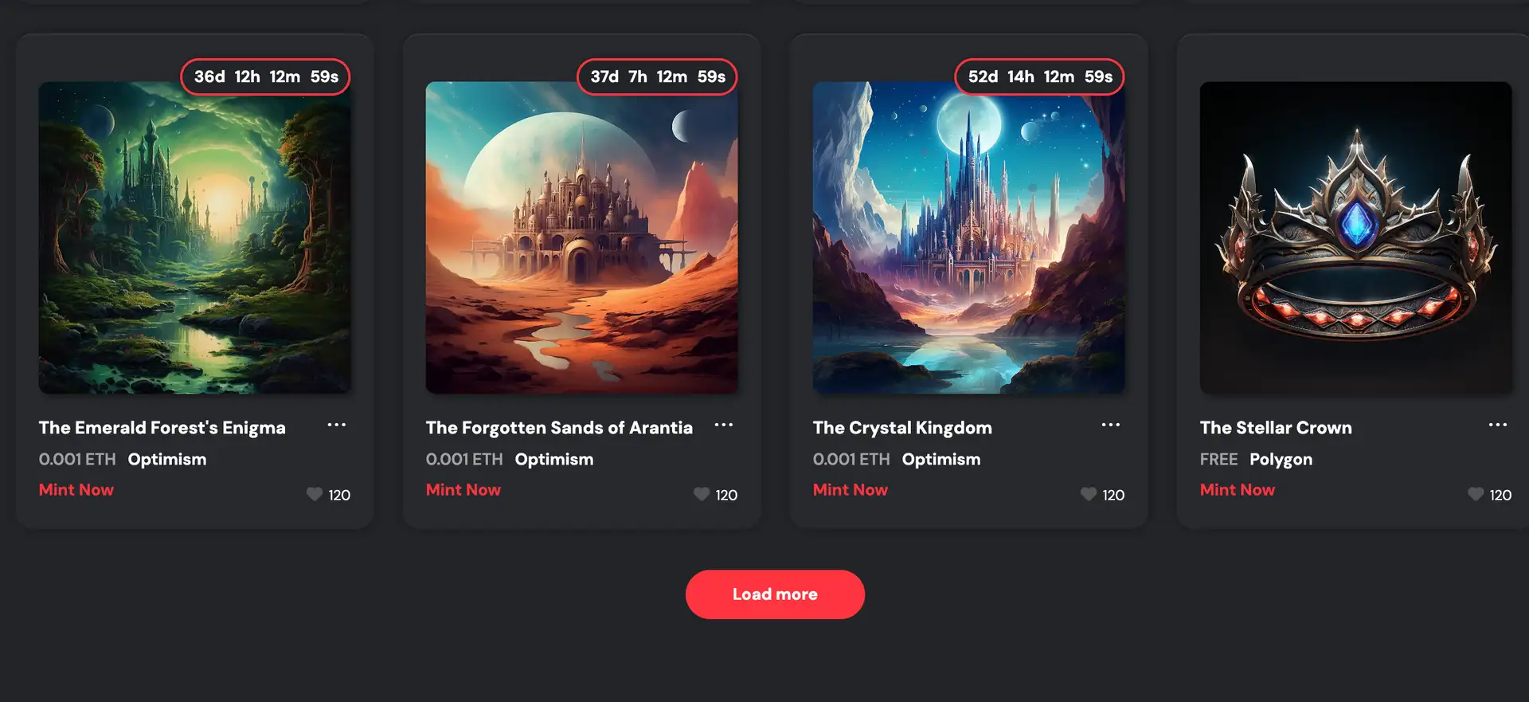Select the 52d 14h countdown timer badge
Viewport: 1529px width, 702px height.
[x=1040, y=76]
